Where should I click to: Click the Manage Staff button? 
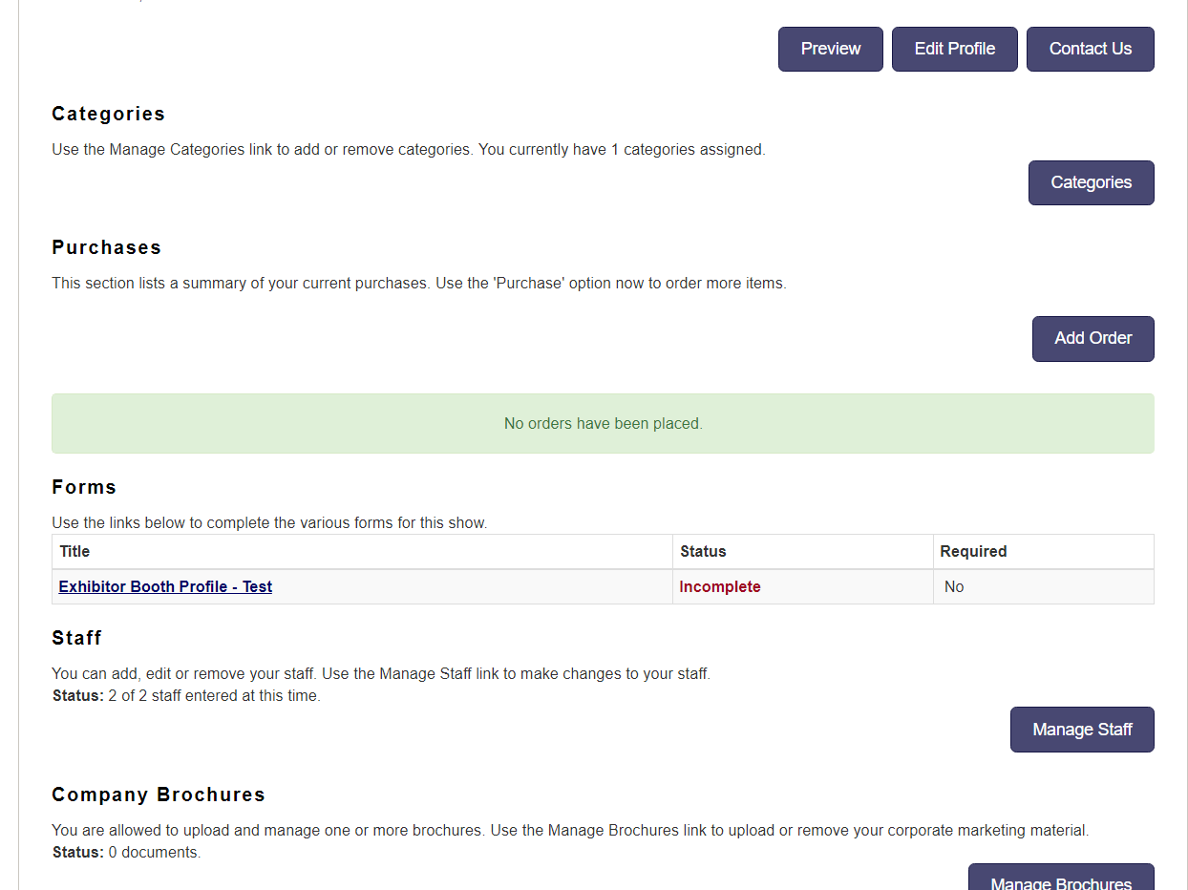tap(1081, 730)
